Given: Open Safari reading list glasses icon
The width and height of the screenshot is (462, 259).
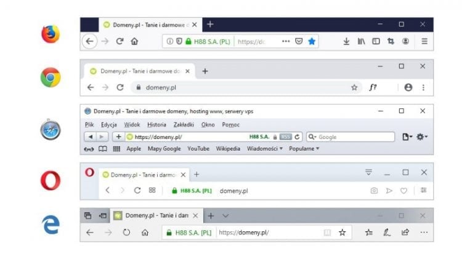Looking at the screenshot, I should click(89, 149).
